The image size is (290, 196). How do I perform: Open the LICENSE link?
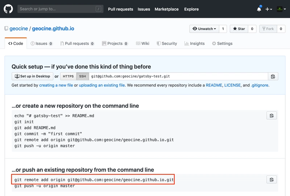coord(232,85)
